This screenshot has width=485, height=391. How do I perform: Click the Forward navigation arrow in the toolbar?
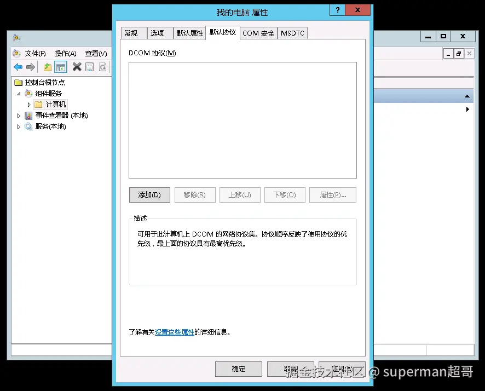pos(30,67)
